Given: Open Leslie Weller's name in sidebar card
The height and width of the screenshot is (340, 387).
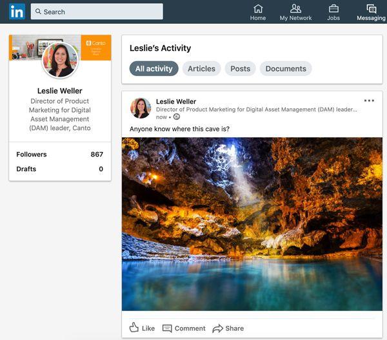Looking at the screenshot, I should [x=60, y=91].
